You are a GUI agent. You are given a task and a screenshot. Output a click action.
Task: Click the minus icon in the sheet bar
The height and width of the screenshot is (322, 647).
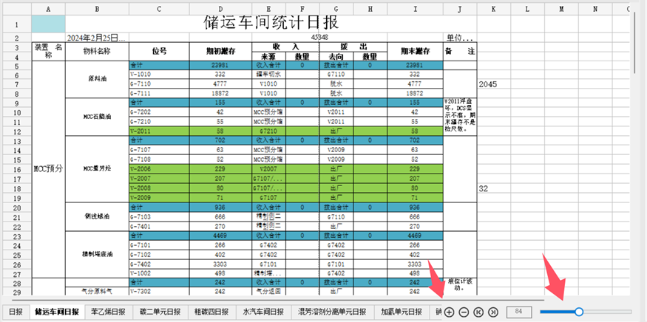pyautogui.click(x=464, y=312)
